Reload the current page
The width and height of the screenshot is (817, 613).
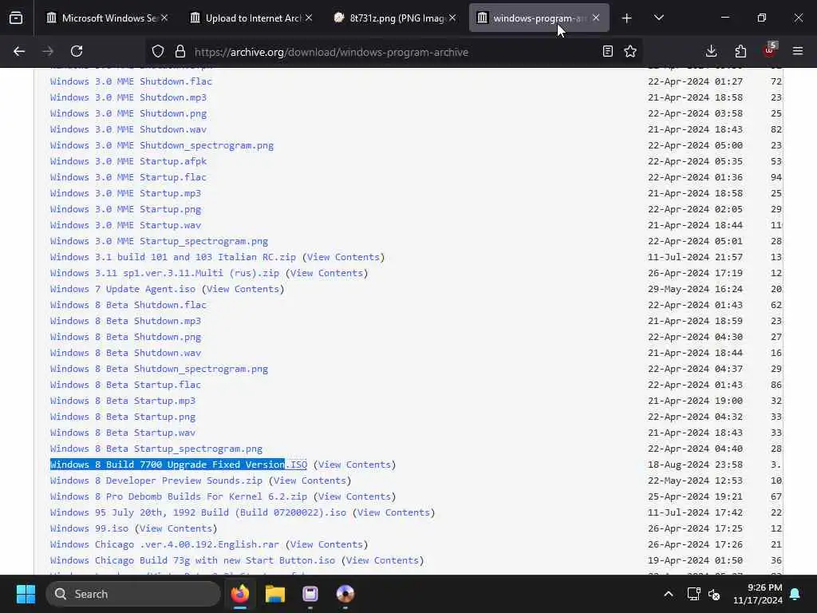pyautogui.click(x=77, y=51)
